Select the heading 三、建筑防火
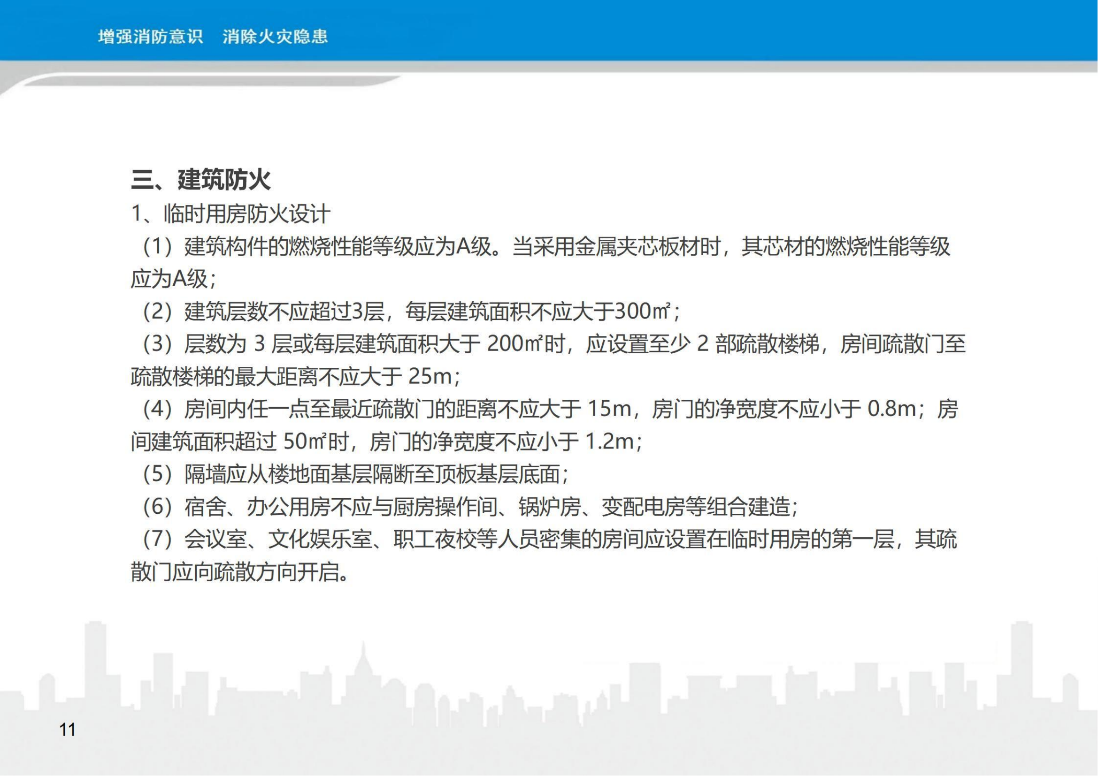The height and width of the screenshot is (776, 1098). point(201,180)
